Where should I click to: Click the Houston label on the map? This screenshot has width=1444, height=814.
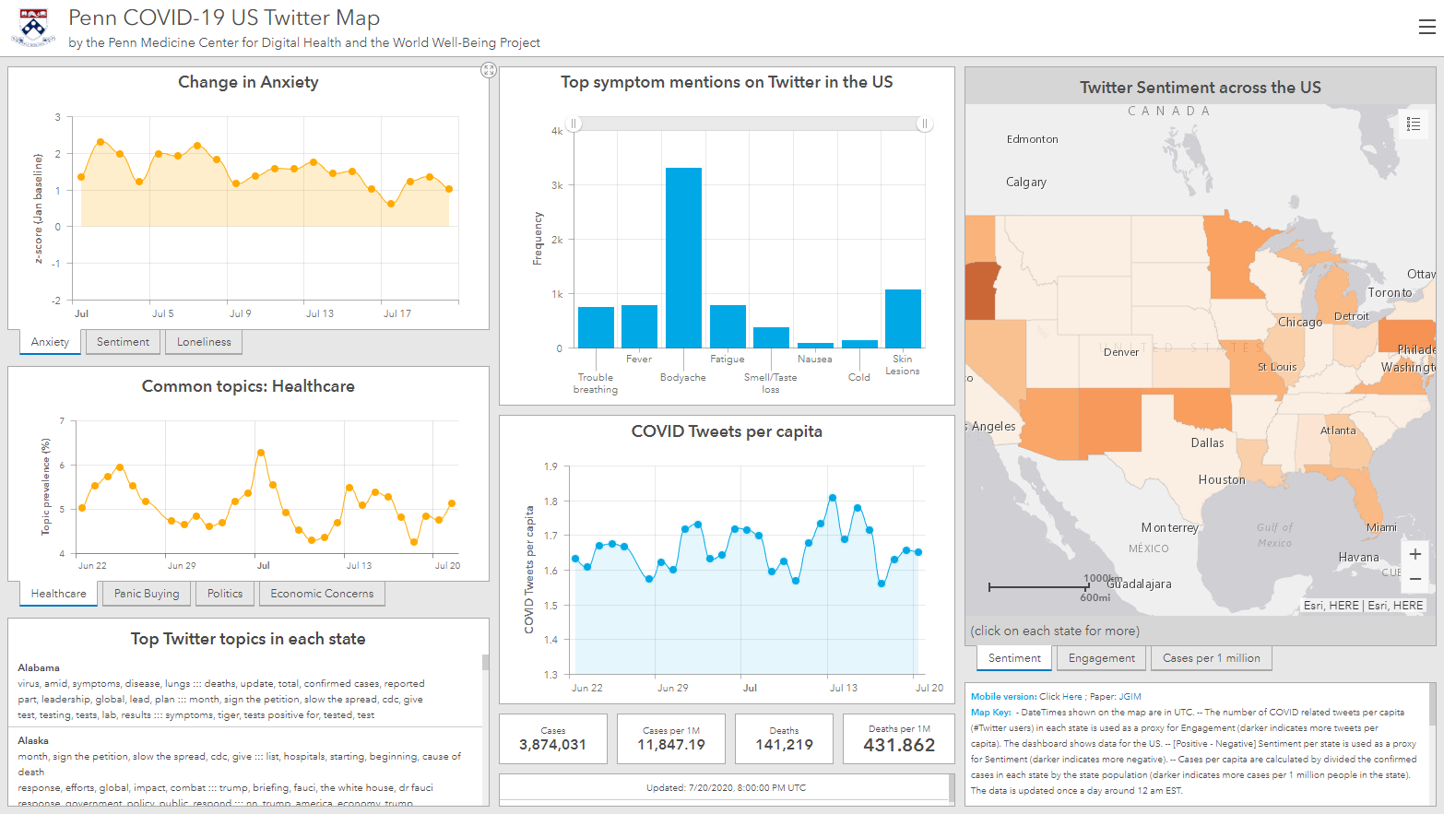tap(1222, 480)
